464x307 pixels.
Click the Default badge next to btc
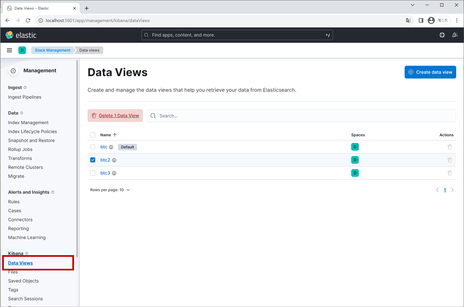click(127, 147)
